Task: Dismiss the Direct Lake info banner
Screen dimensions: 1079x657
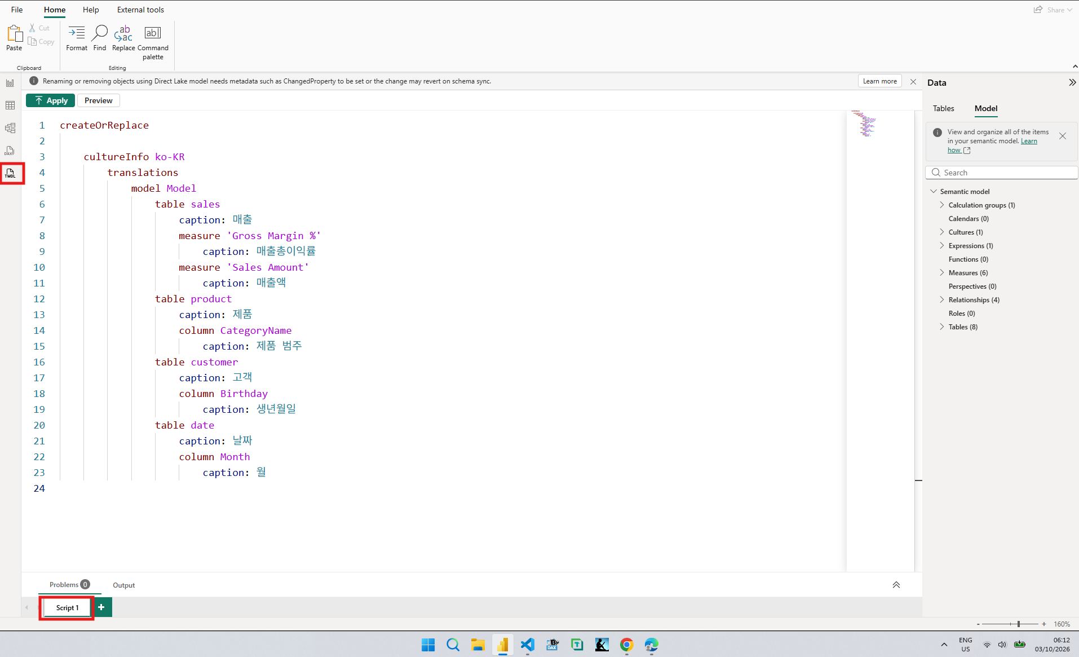Action: [x=913, y=82]
